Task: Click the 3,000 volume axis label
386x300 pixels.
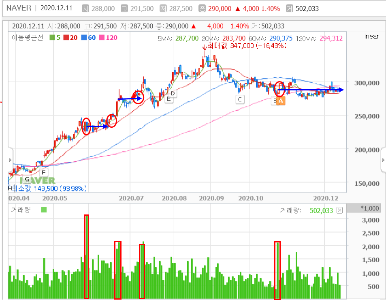Action: pos(371,220)
